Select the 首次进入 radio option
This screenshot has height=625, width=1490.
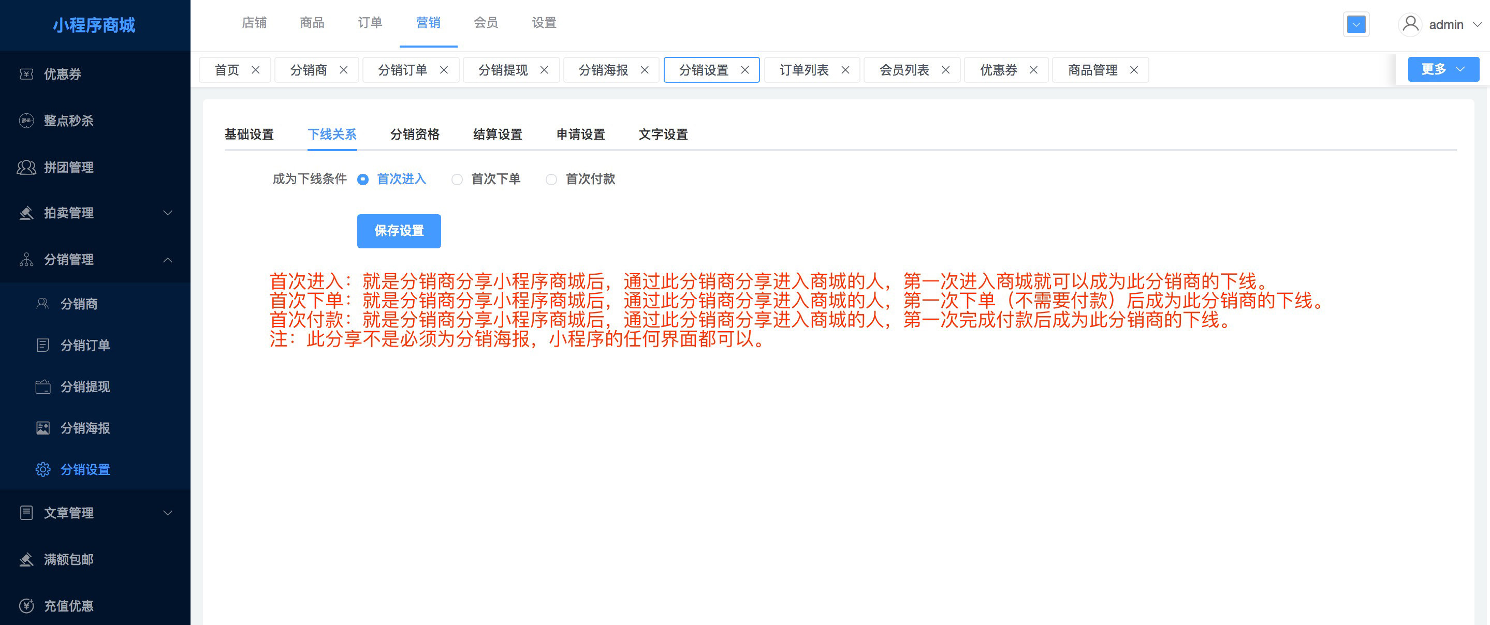point(363,180)
